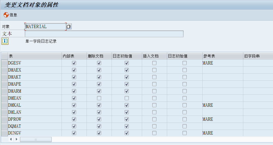Image resolution: width=273 pixels, height=145 pixels.
Task: Toggle 内部表 checkbox for DMEAN
Action: click(x=74, y=98)
